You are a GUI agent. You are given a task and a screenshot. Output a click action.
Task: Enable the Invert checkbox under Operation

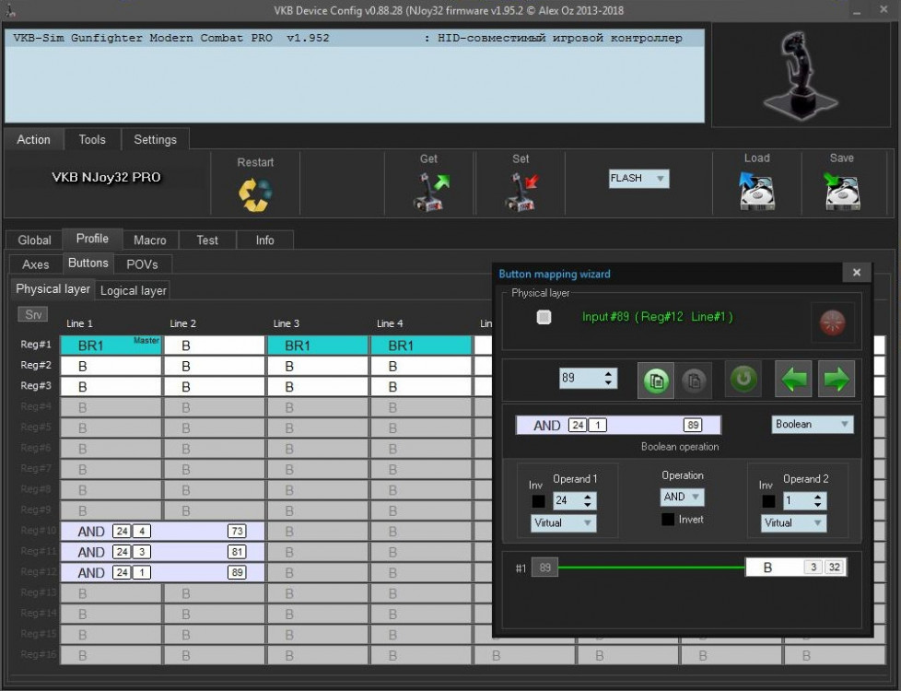(x=668, y=520)
